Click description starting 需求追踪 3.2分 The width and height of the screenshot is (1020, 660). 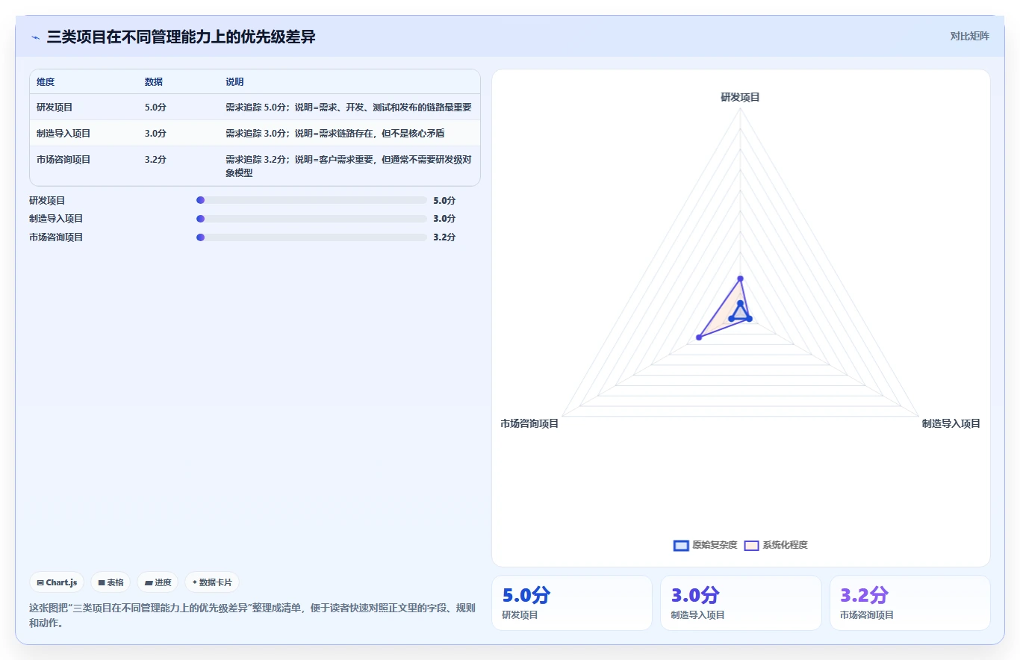349,166
